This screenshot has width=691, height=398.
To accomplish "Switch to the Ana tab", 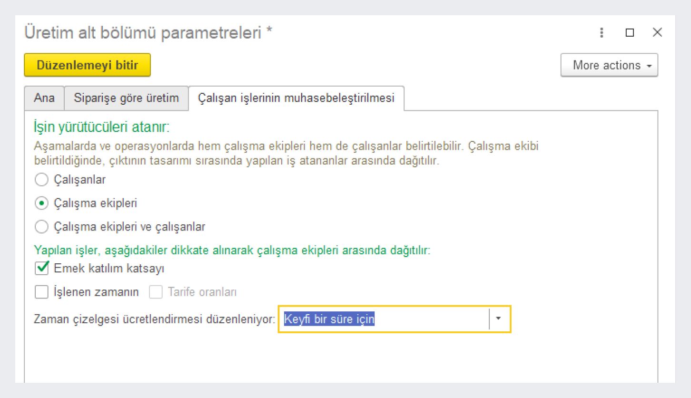I will tap(44, 99).
